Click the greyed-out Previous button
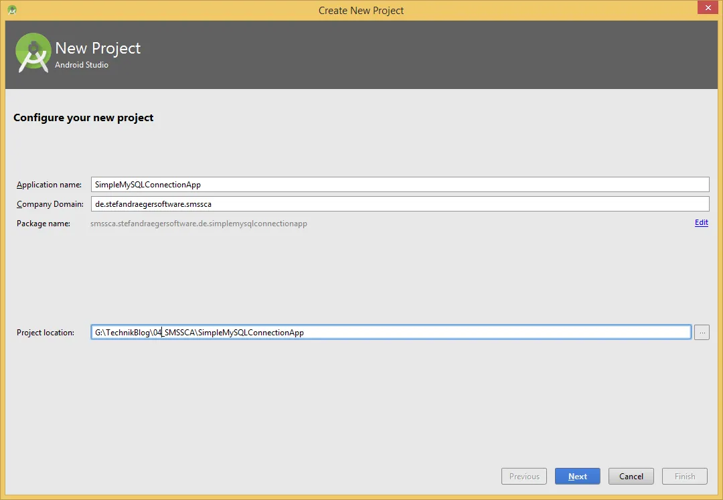The image size is (723, 500). pyautogui.click(x=524, y=477)
